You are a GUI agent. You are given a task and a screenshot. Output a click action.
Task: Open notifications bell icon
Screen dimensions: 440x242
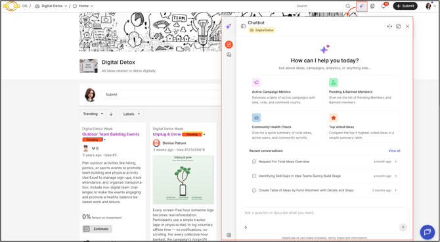tap(384, 6)
